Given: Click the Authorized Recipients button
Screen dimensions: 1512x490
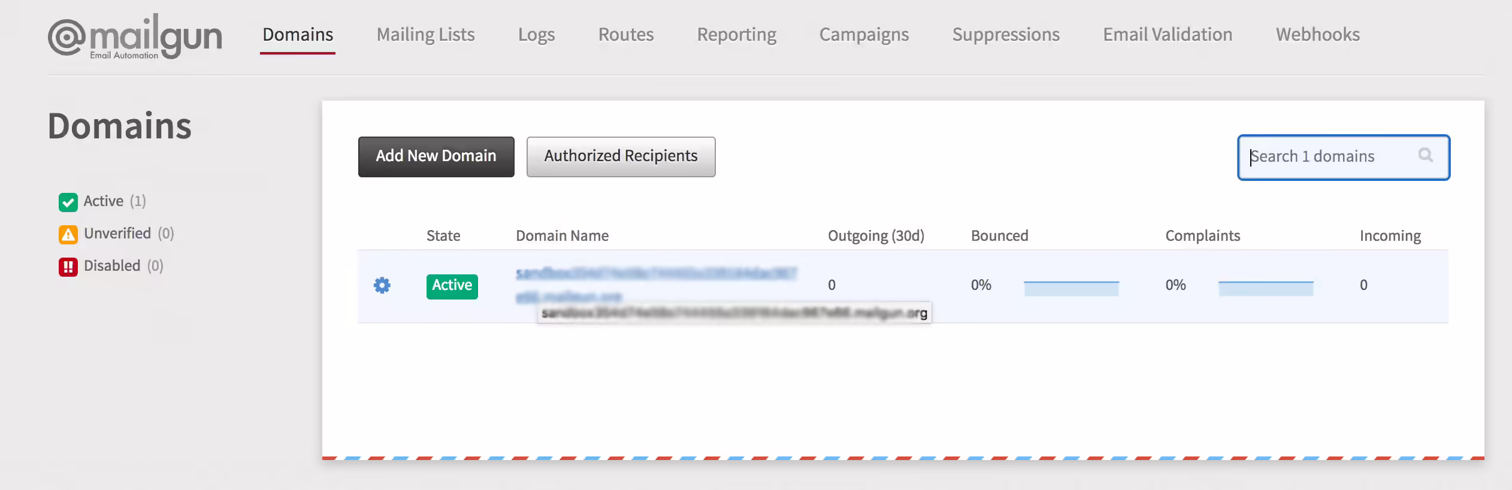Looking at the screenshot, I should pyautogui.click(x=621, y=156).
